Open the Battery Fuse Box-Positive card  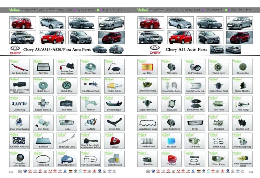click(x=67, y=67)
